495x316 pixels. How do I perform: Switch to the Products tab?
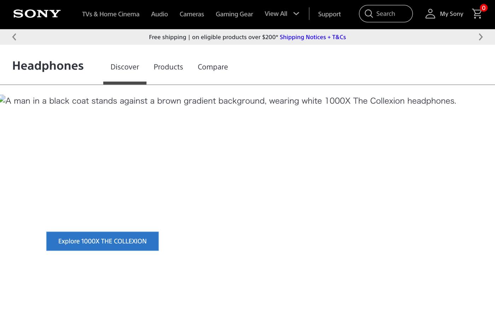168,67
